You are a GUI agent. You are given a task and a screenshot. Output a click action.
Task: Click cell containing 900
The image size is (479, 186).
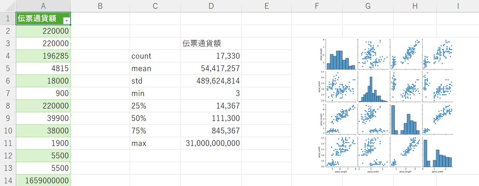[44, 93]
